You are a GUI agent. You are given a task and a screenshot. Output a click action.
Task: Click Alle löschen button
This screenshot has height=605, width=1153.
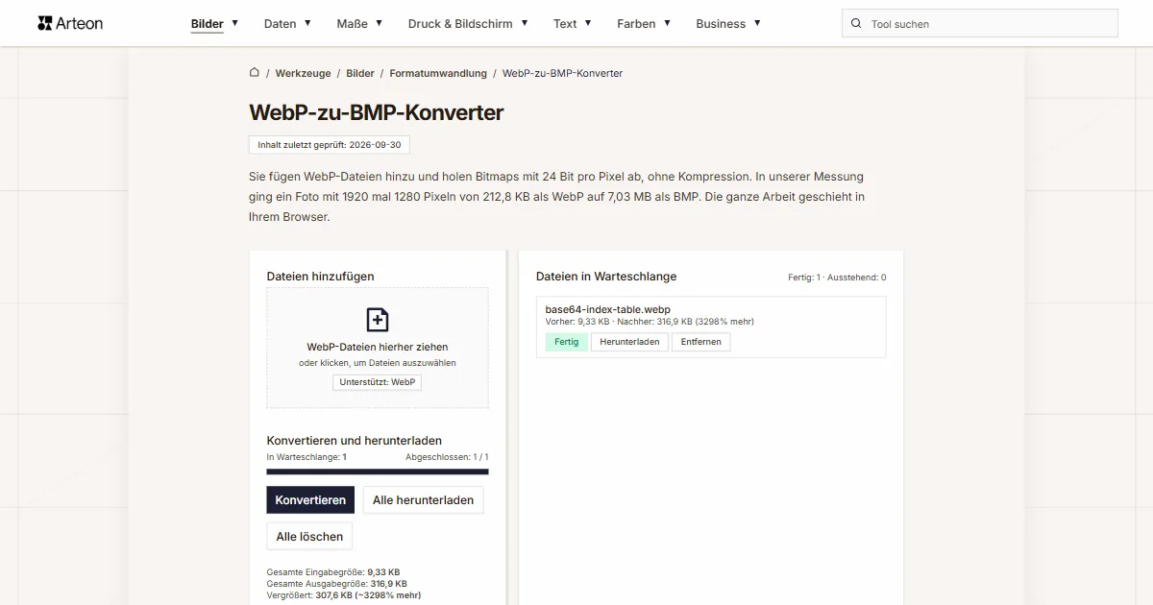tap(309, 536)
